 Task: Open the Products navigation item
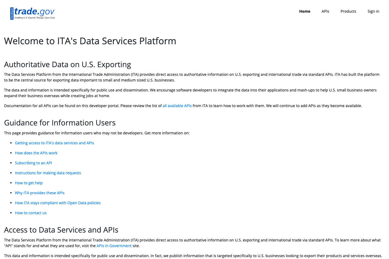(x=348, y=11)
